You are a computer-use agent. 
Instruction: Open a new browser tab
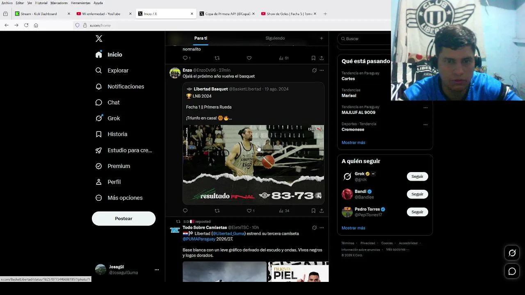click(325, 14)
